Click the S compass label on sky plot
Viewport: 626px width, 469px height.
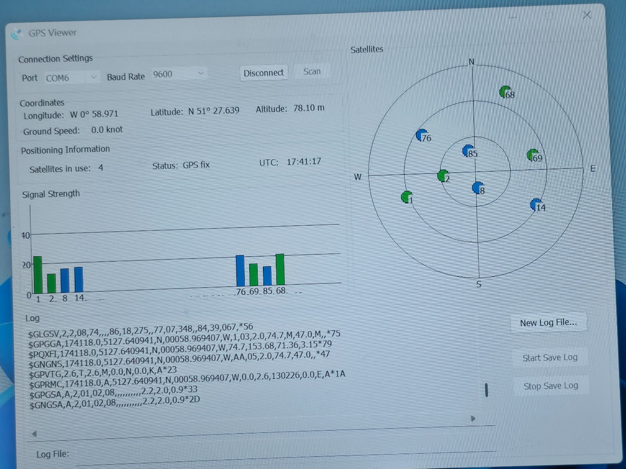click(479, 284)
